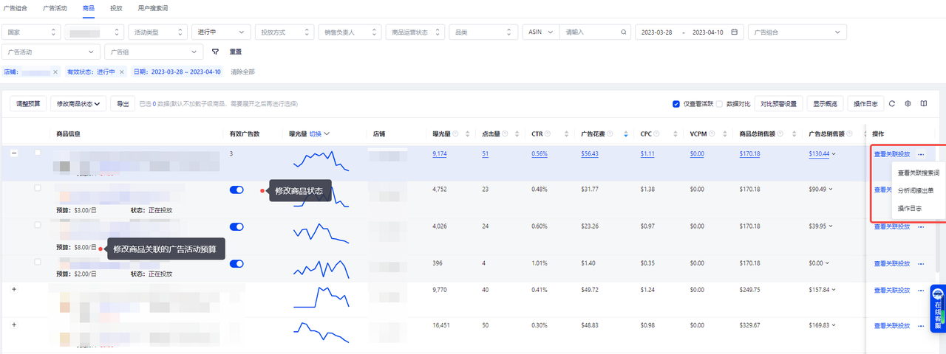Image resolution: width=946 pixels, height=354 pixels.
Task: Click the filter funnel icon beside 重置
Action: [x=215, y=52]
